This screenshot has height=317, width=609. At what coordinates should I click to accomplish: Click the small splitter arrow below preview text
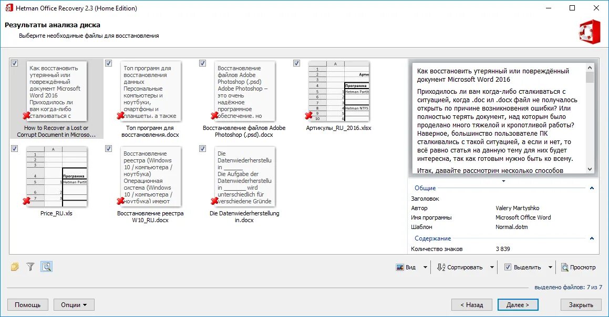(x=503, y=181)
